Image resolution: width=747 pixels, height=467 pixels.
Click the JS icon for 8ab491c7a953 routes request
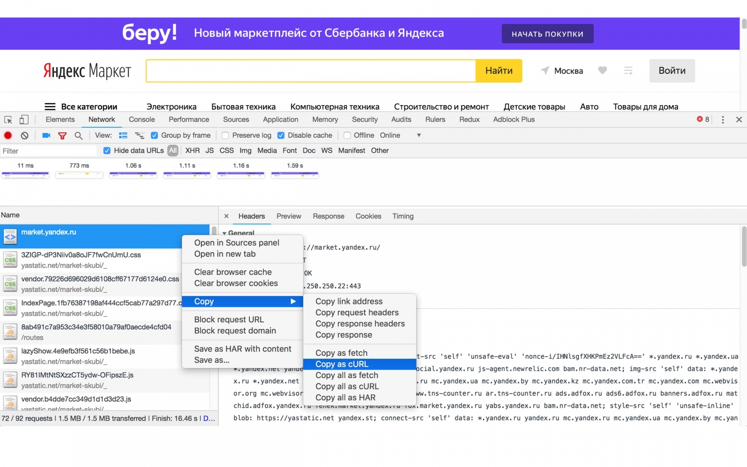(10, 332)
